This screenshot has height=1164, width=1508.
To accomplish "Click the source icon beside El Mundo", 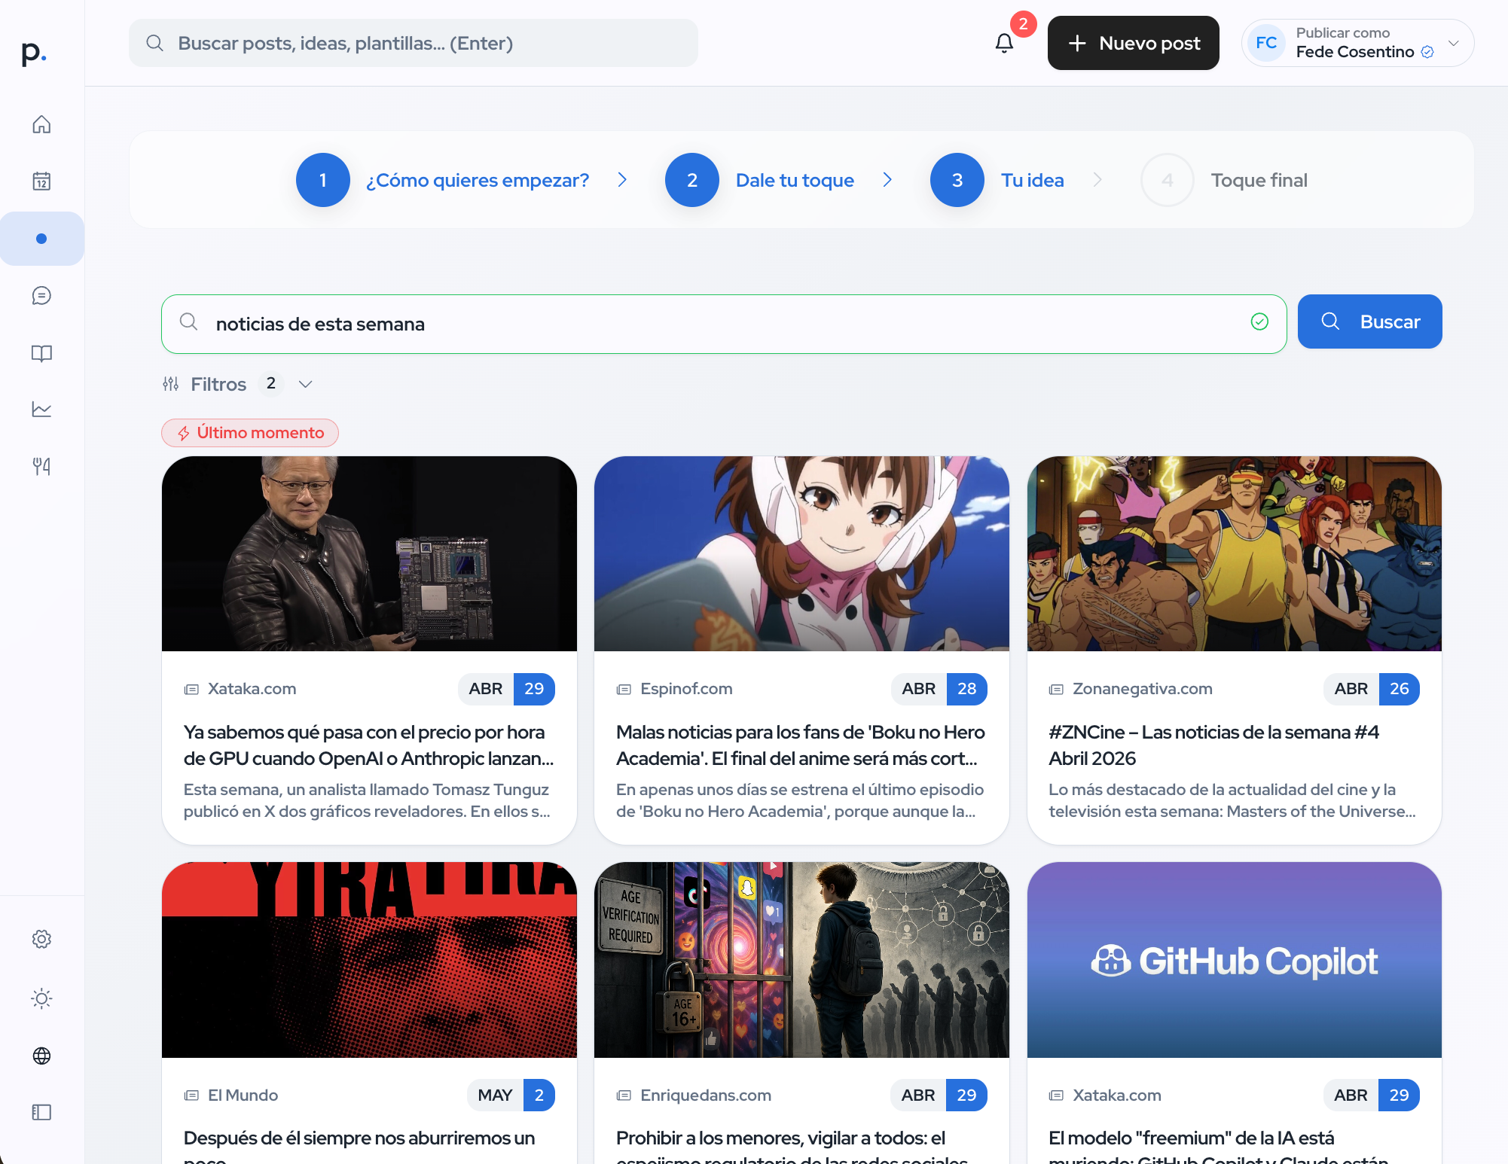I will (x=191, y=1095).
